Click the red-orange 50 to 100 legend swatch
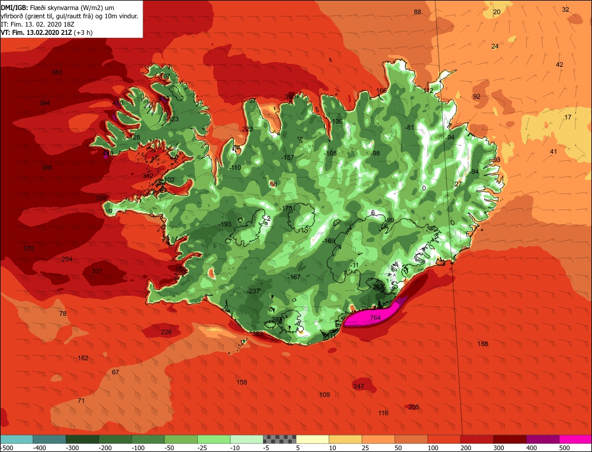The image size is (592, 452). [411, 439]
